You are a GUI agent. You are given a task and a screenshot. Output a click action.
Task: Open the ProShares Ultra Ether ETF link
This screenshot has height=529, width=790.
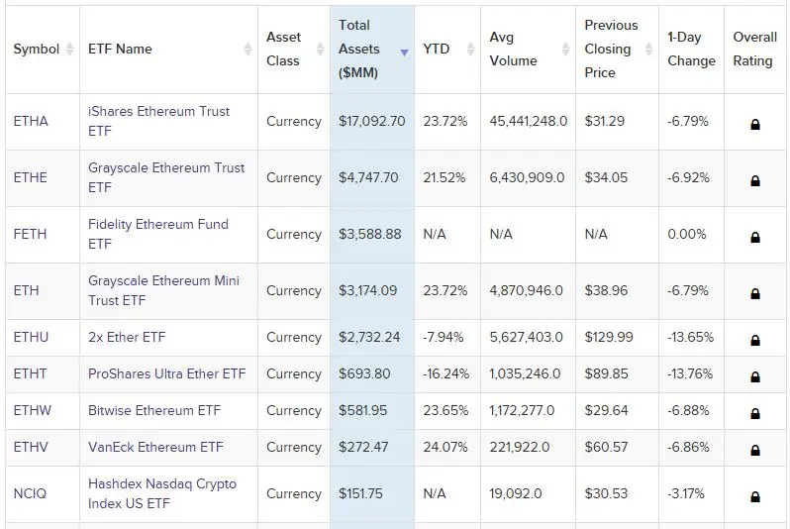pyautogui.click(x=166, y=374)
